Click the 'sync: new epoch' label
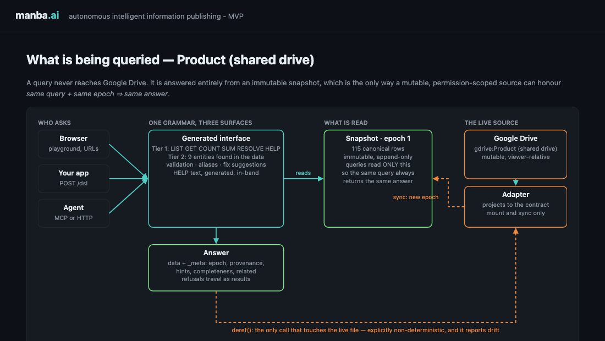Screen dimensions: 605x341 (x=416, y=197)
